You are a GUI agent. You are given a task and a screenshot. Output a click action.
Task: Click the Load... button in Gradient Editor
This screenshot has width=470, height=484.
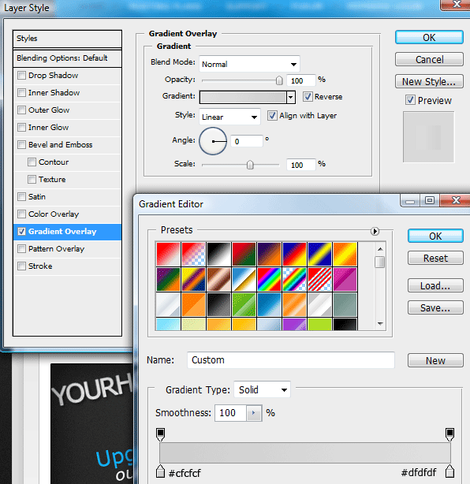435,285
